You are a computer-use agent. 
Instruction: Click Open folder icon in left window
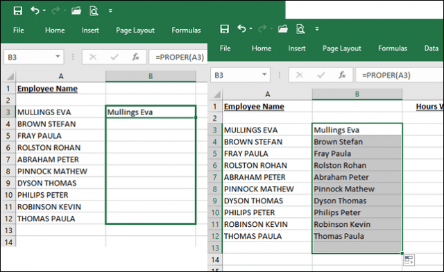tap(76, 11)
